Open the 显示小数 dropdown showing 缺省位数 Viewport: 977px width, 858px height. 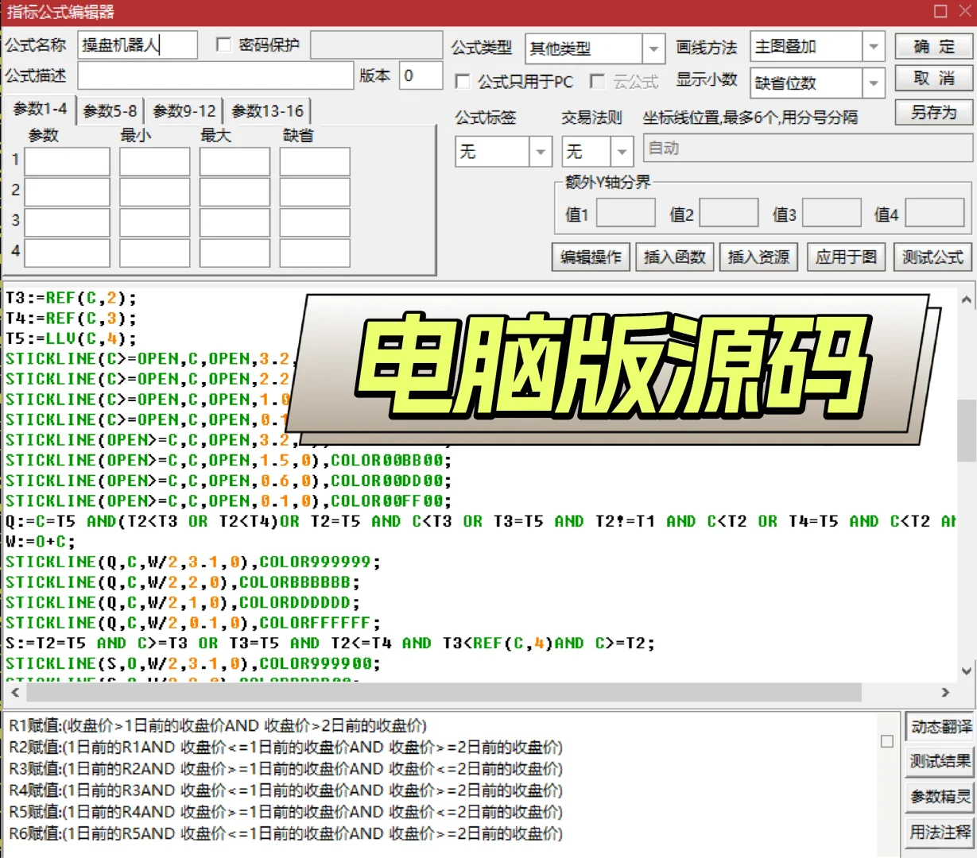pyautogui.click(x=874, y=83)
